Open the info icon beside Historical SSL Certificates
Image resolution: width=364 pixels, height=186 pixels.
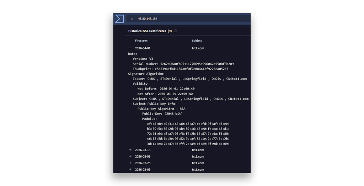click(x=175, y=31)
